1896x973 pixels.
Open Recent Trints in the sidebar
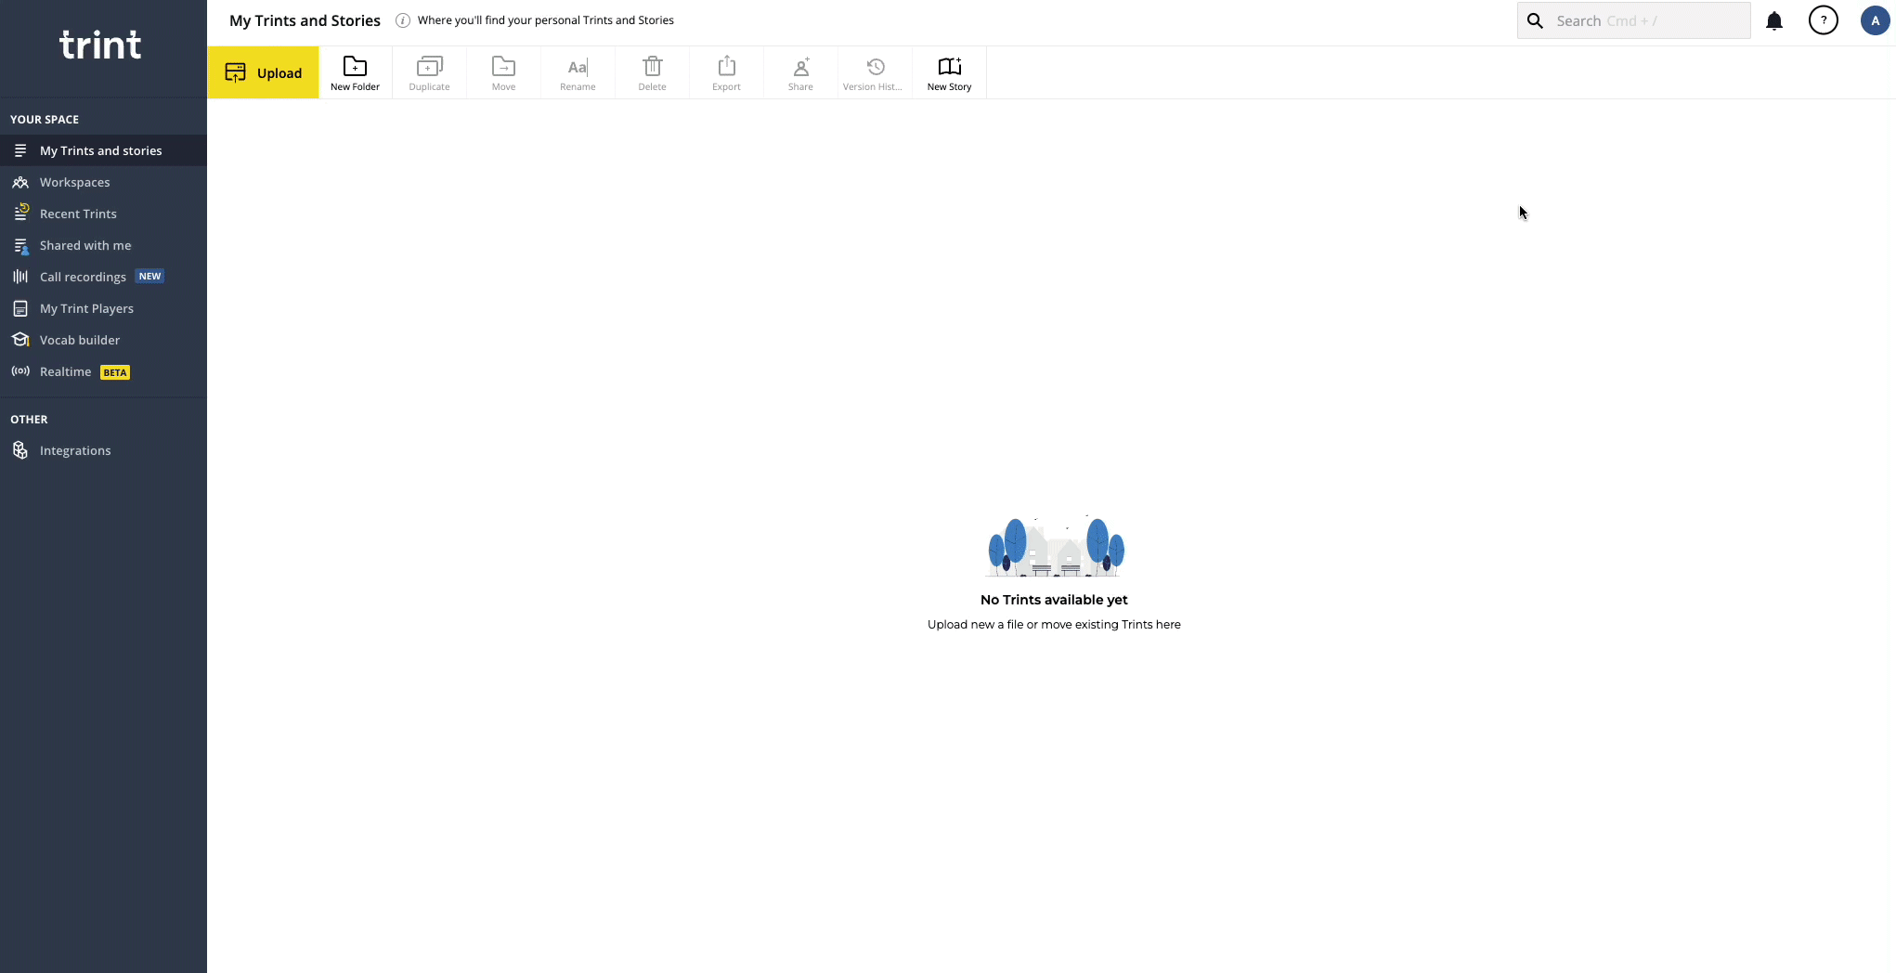(103, 214)
